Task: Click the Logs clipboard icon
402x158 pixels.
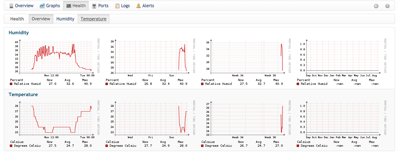Action: [117, 6]
